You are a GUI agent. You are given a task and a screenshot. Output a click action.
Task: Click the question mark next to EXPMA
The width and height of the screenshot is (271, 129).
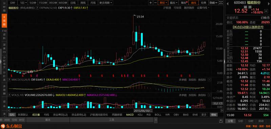37,8
